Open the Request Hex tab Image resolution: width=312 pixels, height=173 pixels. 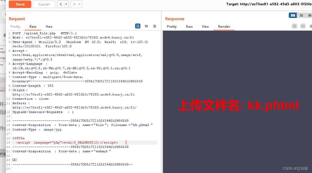[49, 26]
